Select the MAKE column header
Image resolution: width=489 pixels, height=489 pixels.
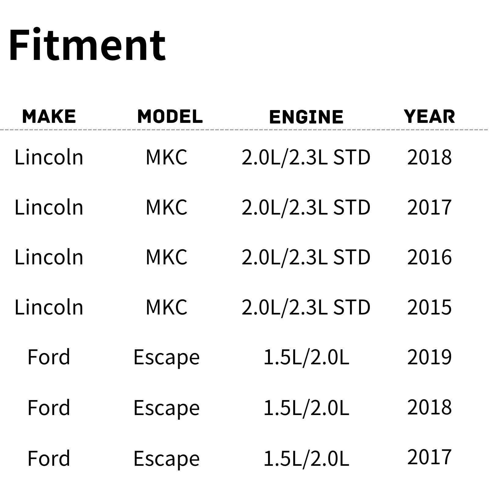[49, 116]
